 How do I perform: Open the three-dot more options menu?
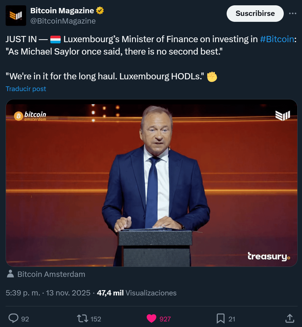pyautogui.click(x=293, y=14)
